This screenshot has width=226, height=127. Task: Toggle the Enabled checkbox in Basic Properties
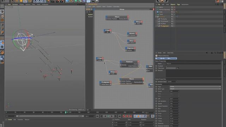(x=166, y=66)
